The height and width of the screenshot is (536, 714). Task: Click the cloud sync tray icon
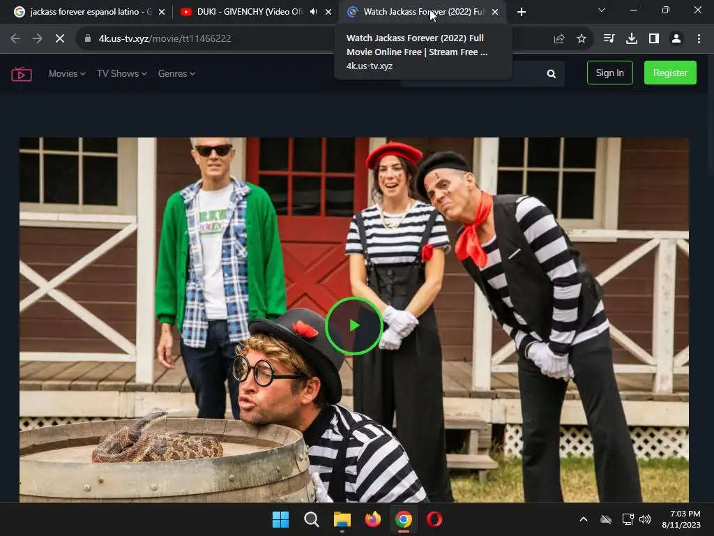pyautogui.click(x=606, y=519)
